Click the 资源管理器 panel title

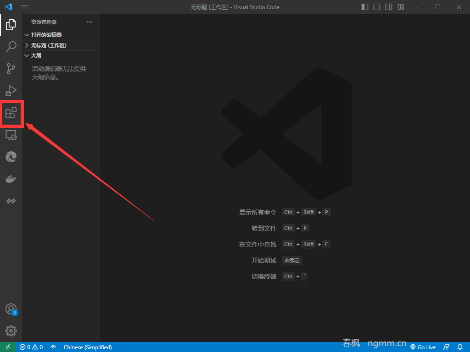tap(44, 22)
